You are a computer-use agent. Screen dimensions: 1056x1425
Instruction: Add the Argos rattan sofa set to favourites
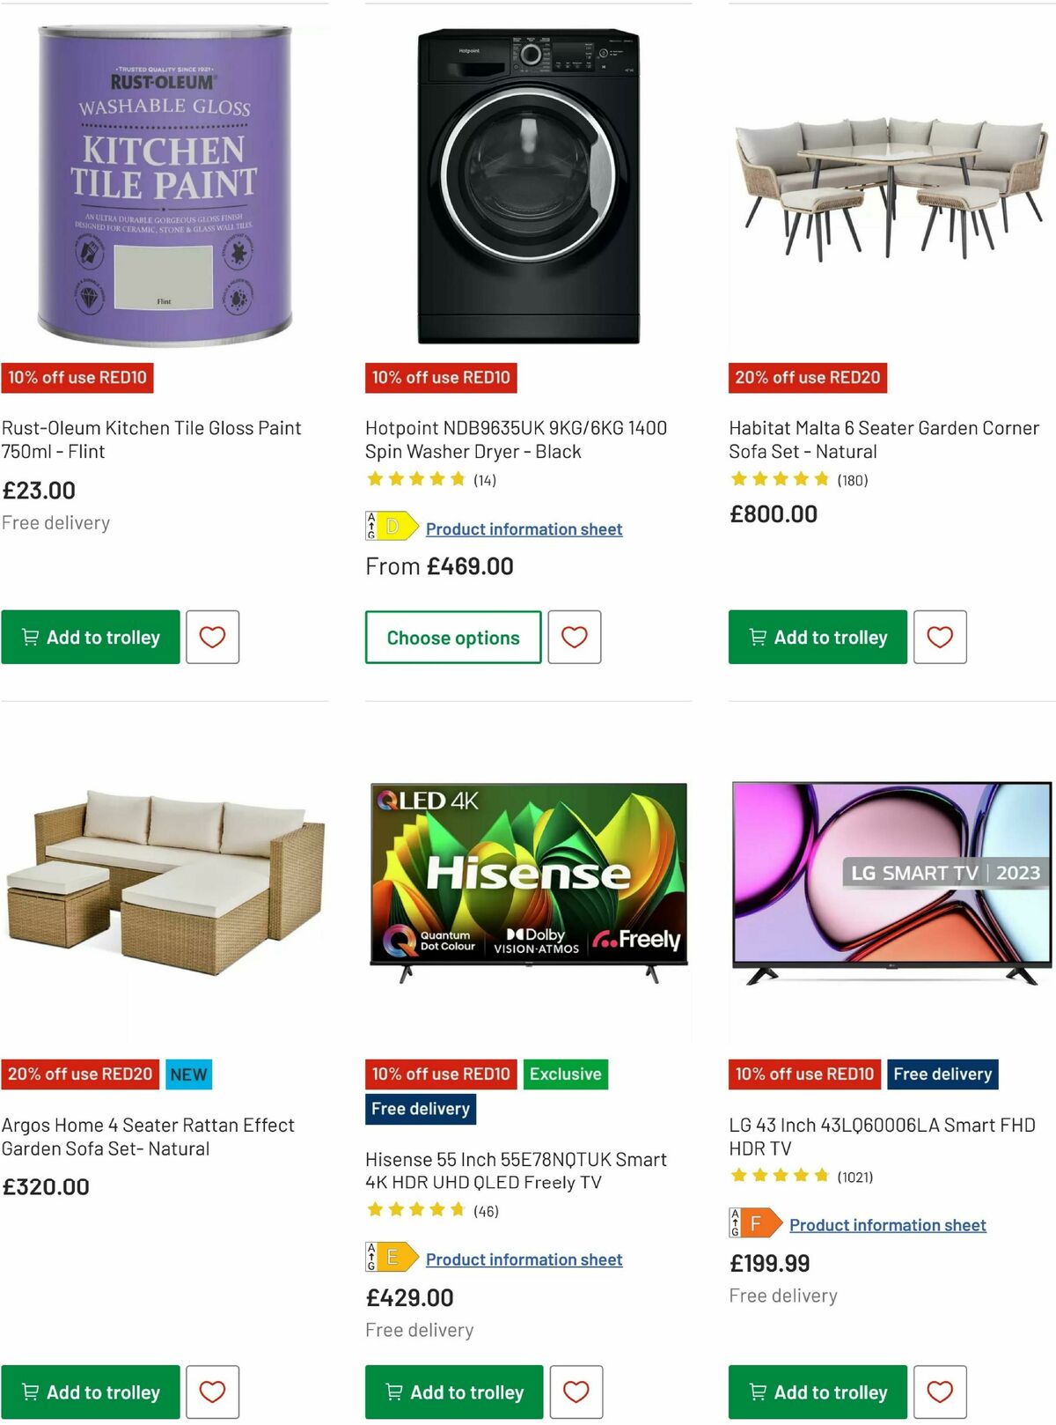[x=212, y=1392]
